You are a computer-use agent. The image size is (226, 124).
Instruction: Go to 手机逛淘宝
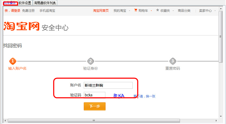click(47, 10)
